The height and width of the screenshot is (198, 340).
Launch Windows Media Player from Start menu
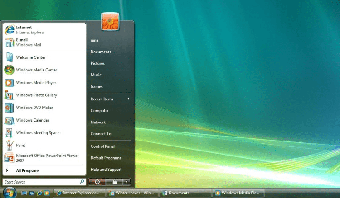(36, 83)
